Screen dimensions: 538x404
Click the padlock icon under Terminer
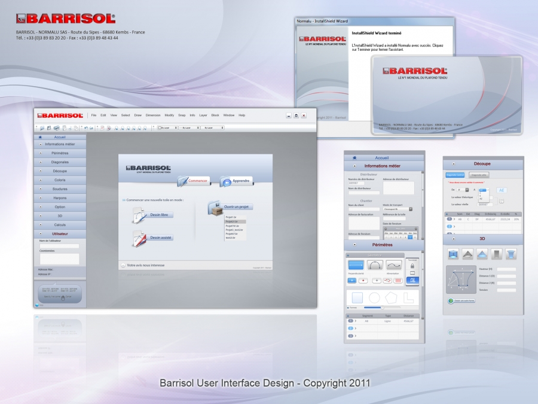(x=412, y=266)
